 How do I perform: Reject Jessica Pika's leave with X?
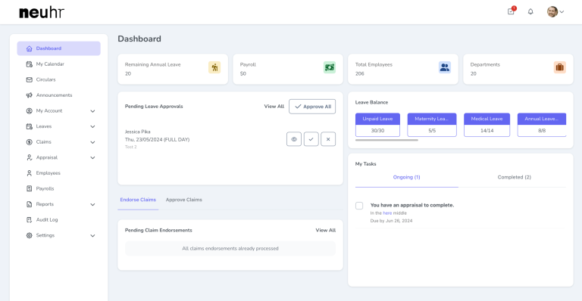click(328, 139)
